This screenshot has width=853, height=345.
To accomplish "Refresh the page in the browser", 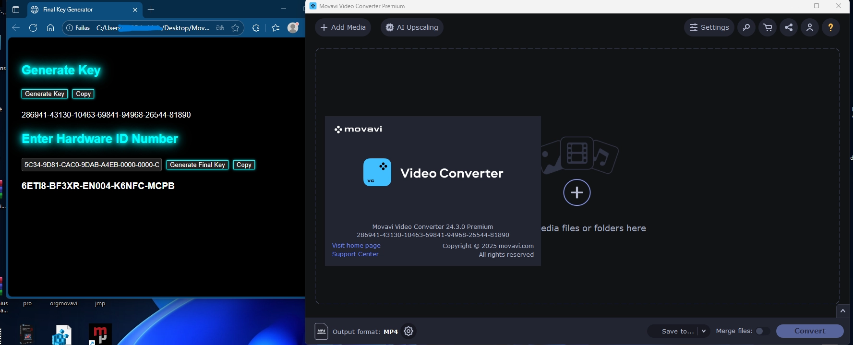I will (x=33, y=28).
